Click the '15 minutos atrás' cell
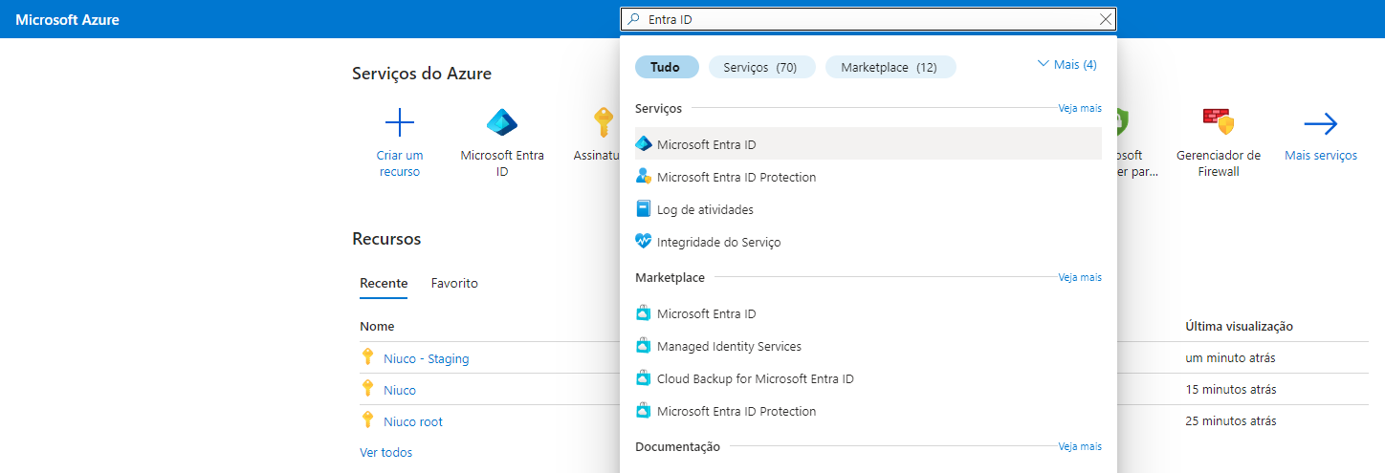 click(1231, 390)
